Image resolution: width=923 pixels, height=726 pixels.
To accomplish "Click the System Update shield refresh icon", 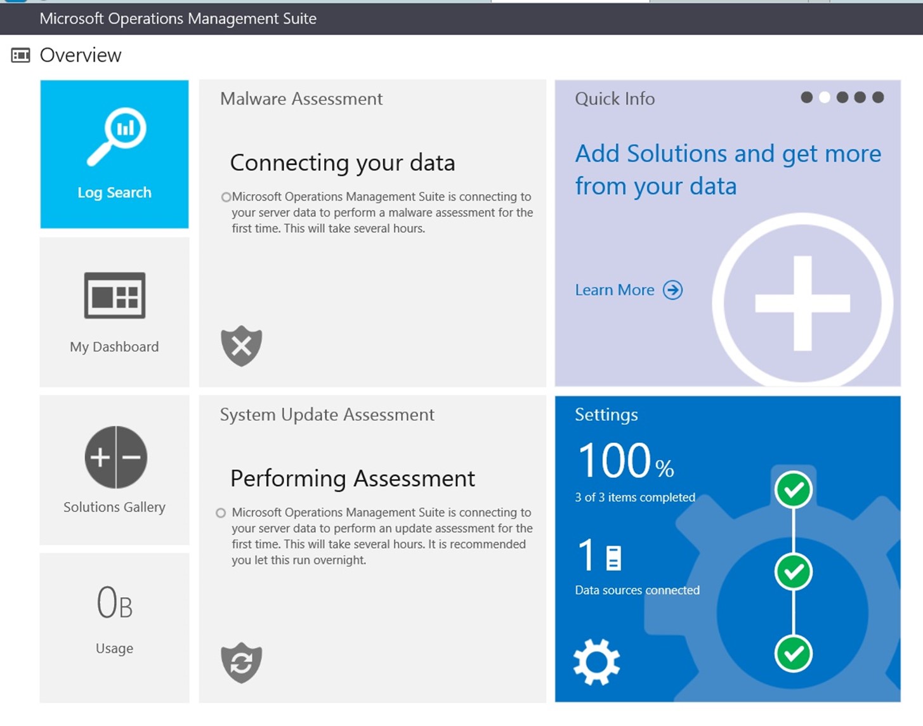I will click(242, 663).
